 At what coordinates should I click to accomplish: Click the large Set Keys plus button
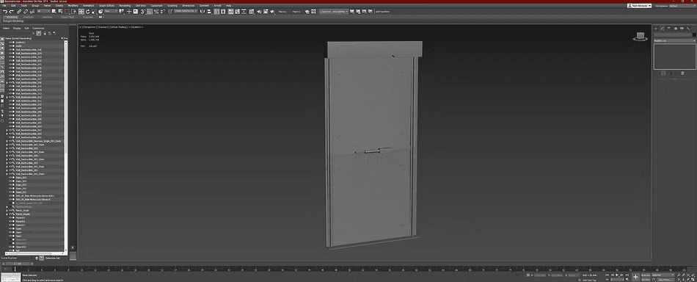point(635,277)
